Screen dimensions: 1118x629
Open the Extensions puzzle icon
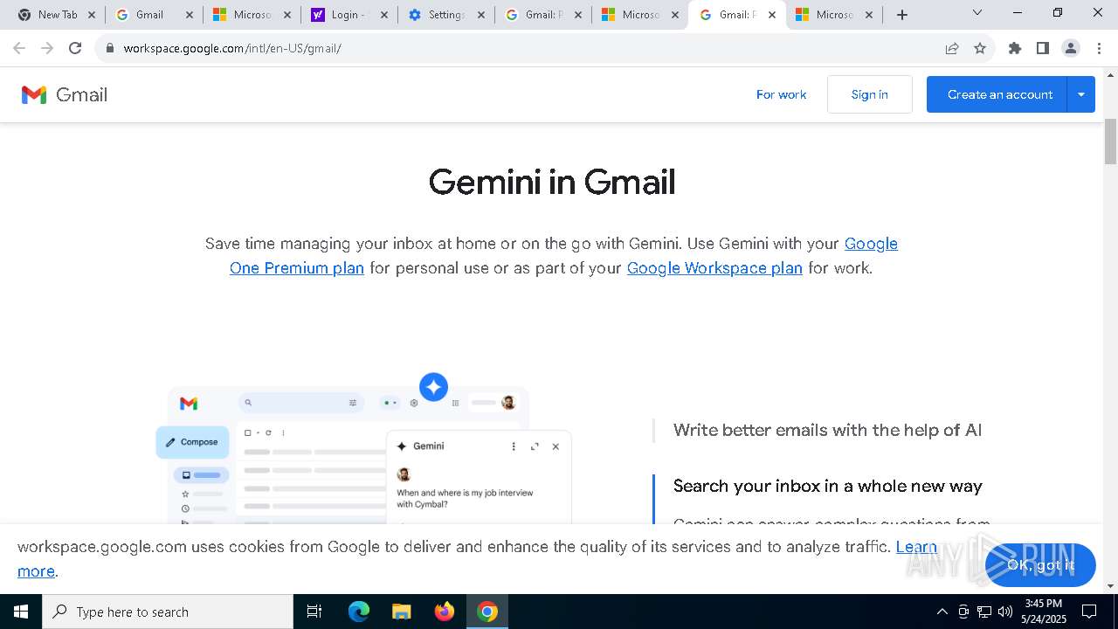(1015, 48)
